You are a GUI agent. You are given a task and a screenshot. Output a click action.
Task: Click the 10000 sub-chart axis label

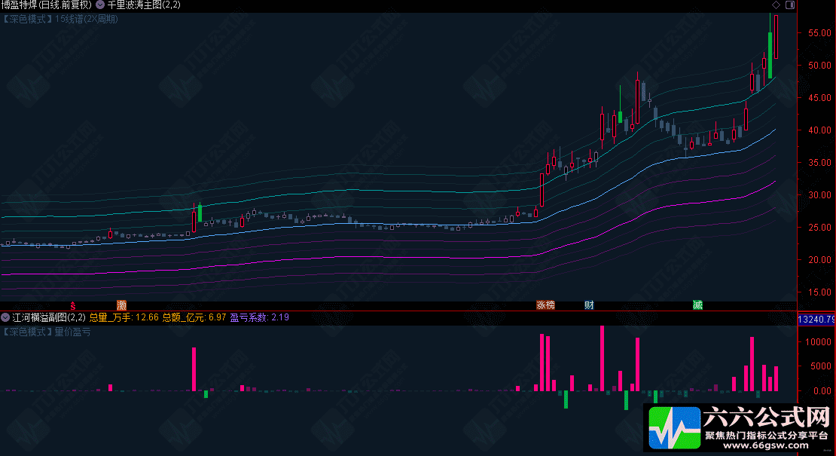point(818,342)
